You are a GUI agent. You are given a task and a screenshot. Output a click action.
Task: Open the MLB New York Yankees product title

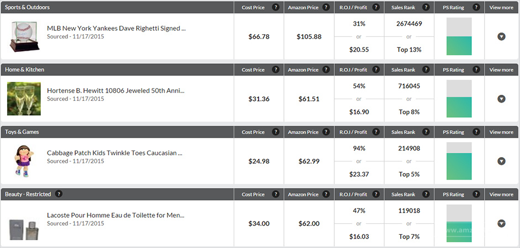(116, 28)
